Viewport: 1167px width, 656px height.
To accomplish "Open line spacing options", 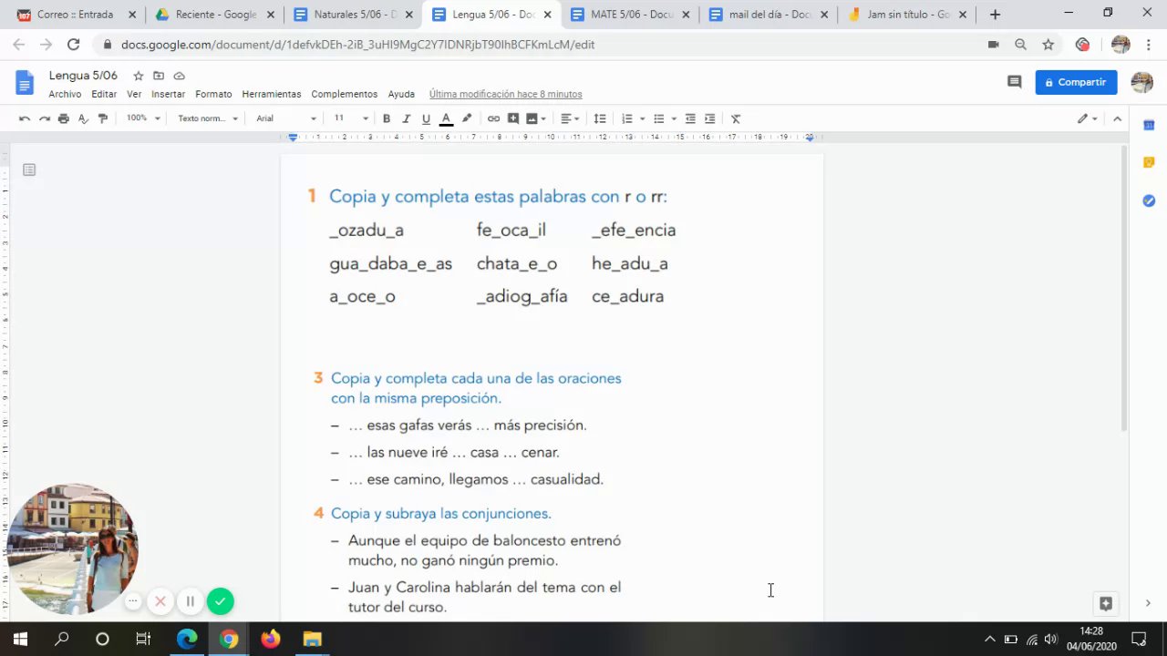I will 600,118.
